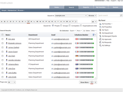Open the en language dropdown

pos(94,22)
